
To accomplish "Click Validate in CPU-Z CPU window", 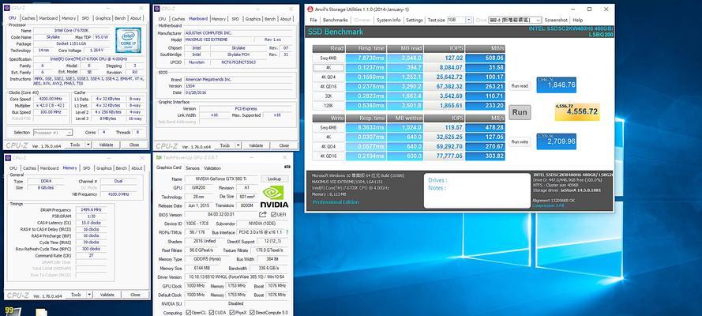I will (106, 145).
